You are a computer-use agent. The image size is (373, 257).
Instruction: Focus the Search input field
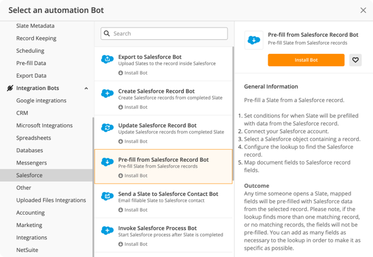point(164,34)
